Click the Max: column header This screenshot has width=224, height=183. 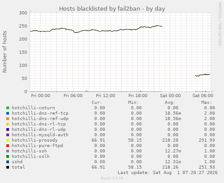click(x=206, y=103)
